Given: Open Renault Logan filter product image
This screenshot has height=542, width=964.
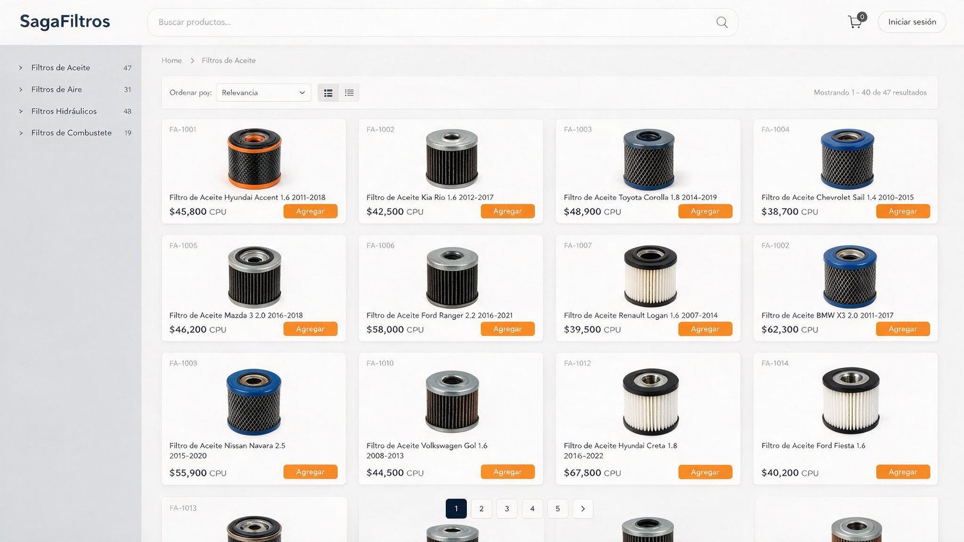Looking at the screenshot, I should 650,276.
